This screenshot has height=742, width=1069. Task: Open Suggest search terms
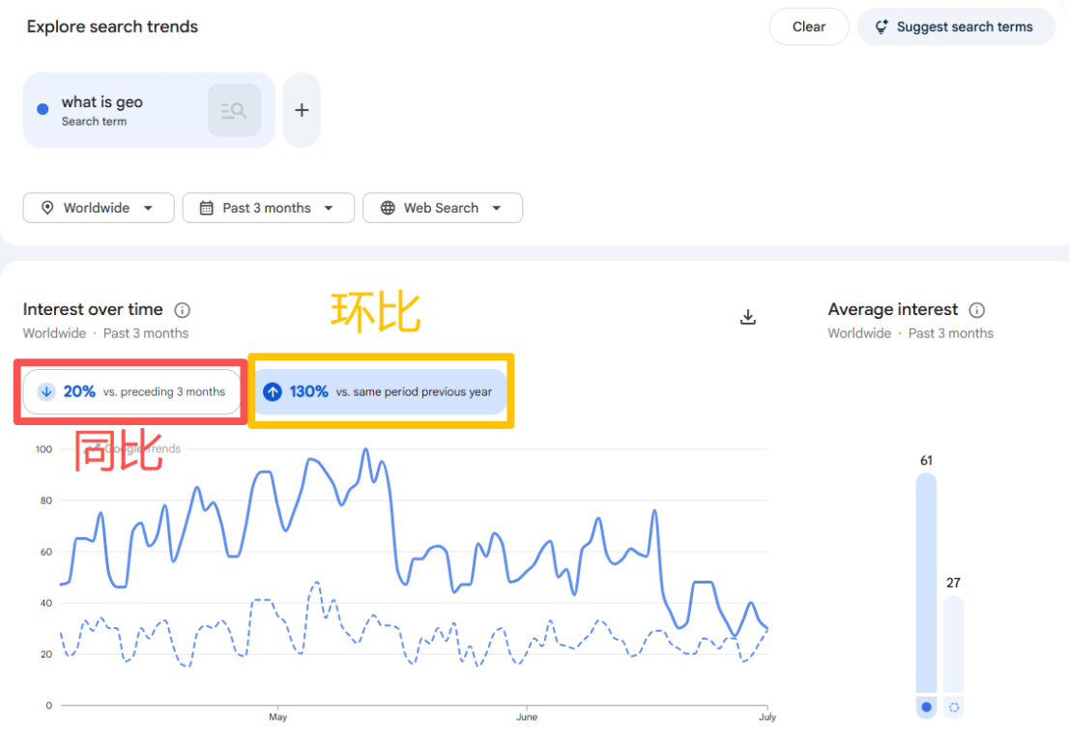pos(956,27)
